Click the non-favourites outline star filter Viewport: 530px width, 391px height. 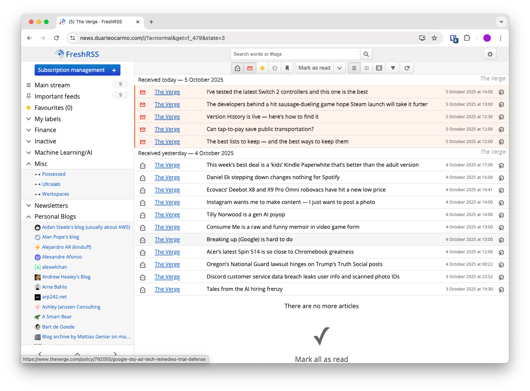click(275, 68)
